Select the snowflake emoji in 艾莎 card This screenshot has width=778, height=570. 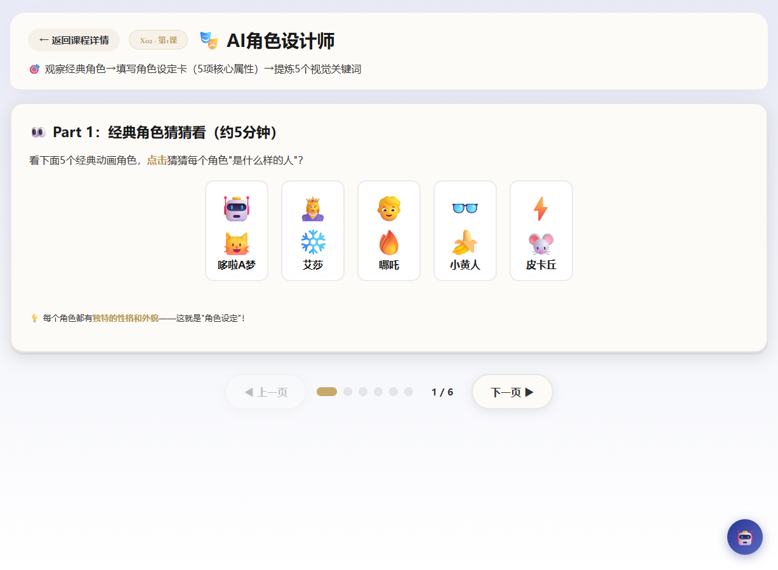pyautogui.click(x=313, y=242)
